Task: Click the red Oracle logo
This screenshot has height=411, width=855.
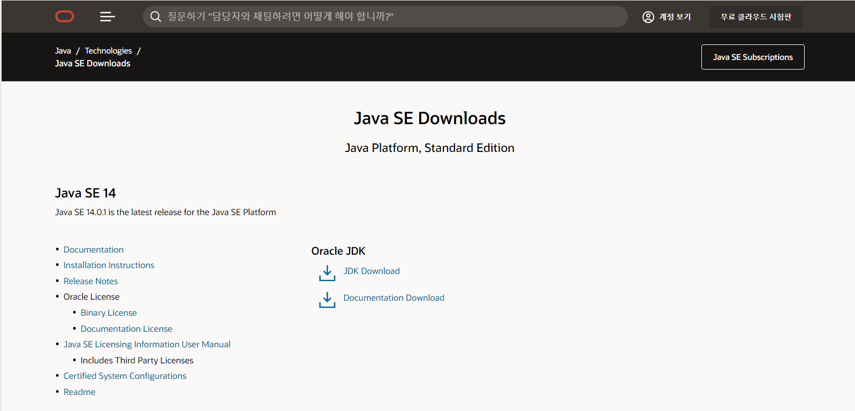Action: (65, 17)
